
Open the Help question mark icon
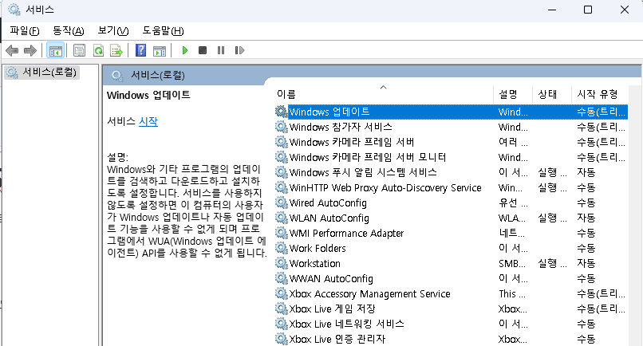(140, 50)
